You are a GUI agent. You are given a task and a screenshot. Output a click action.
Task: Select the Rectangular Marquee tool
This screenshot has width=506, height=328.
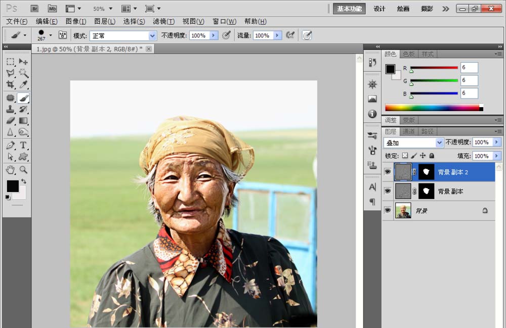10,62
